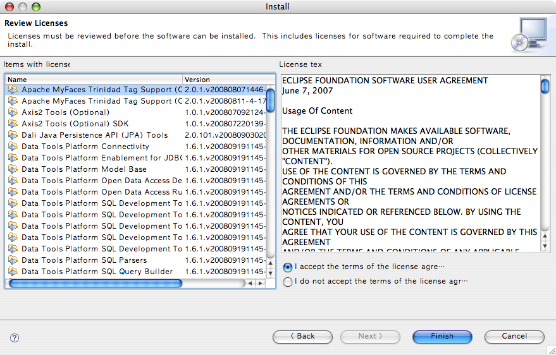Image resolution: width=556 pixels, height=355 pixels.
Task: Click the Next button
Action: [x=370, y=337]
